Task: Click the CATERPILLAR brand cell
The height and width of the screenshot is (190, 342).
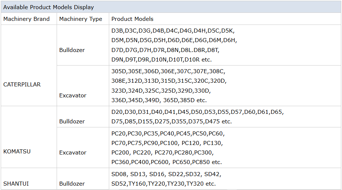Action: click(x=22, y=85)
